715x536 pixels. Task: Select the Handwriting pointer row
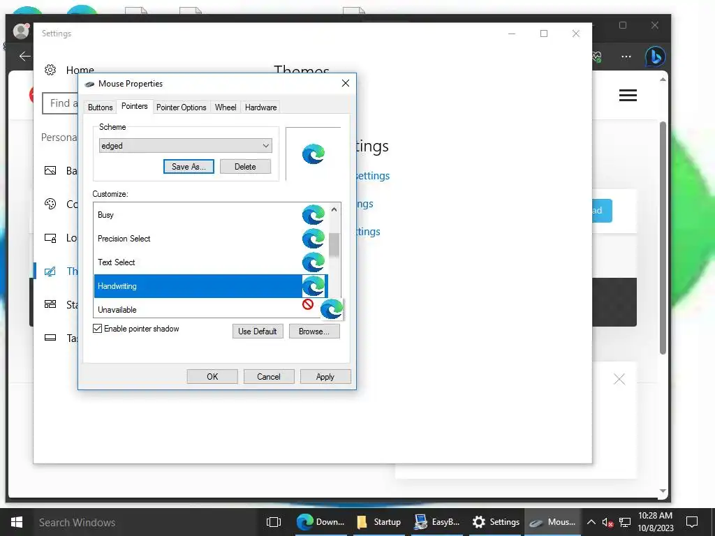(210, 285)
